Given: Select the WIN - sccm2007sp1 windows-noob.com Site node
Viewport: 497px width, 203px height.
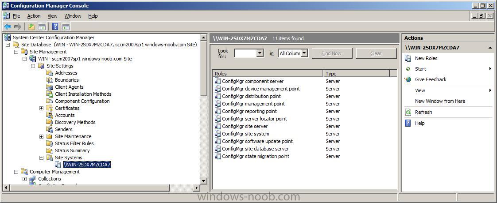Looking at the screenshot, I should pyautogui.click(x=85, y=59).
